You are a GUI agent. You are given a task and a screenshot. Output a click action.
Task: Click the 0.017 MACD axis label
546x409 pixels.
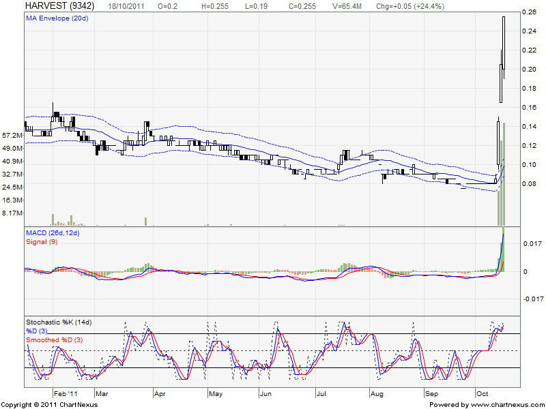click(x=531, y=243)
